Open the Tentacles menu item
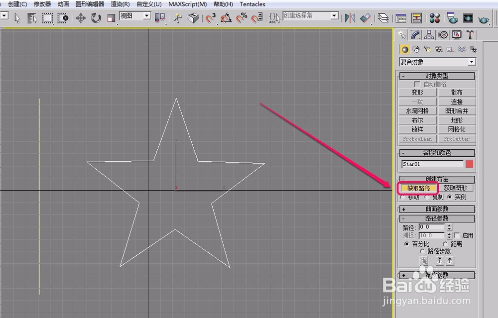The width and height of the screenshot is (498, 318). tap(252, 4)
